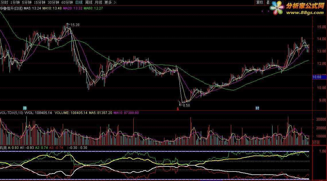The image size is (327, 181).
Task: Click the MA10: 13.48 indicator label
Action: point(52,8)
